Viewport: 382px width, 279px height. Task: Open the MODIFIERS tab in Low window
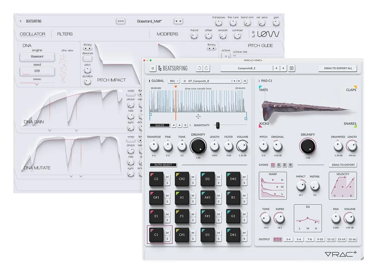[167, 34]
